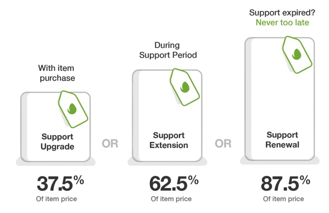Click the 'During Support Period' caption

[168, 50]
